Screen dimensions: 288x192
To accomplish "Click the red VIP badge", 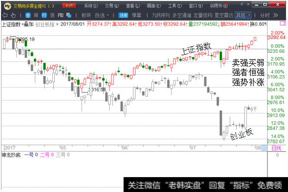I will tap(69, 5).
